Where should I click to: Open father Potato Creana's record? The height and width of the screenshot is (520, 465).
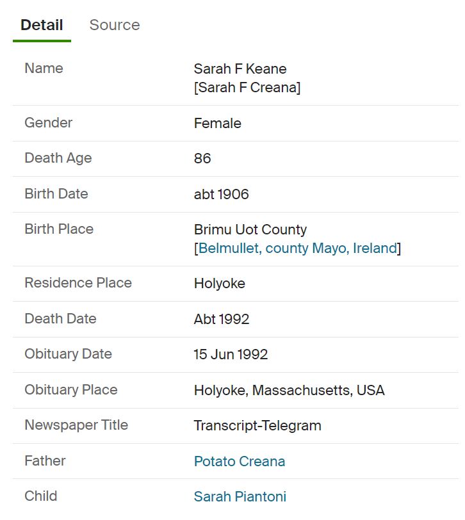pyautogui.click(x=240, y=461)
